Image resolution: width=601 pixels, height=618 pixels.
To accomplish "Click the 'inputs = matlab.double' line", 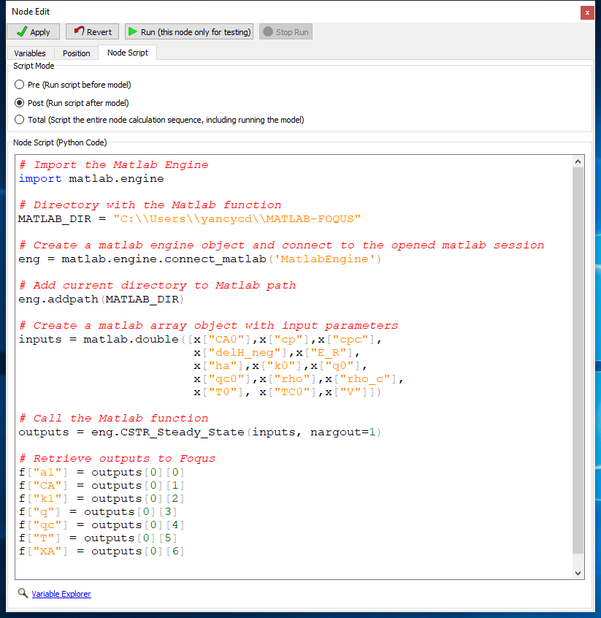I will click(x=200, y=340).
